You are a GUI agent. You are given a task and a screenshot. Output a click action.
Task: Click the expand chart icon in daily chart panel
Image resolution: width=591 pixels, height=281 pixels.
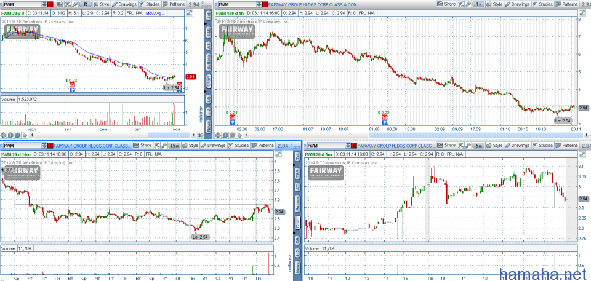pyautogui.click(x=189, y=13)
